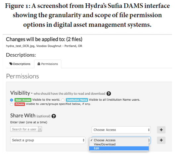Click the Search for a user field
Viewport: 179px width, 157px height.
coord(24,129)
